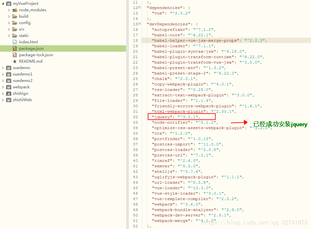Click the myVueProject project icon
The width and height of the screenshot is (311, 229).
tap(9, 4)
